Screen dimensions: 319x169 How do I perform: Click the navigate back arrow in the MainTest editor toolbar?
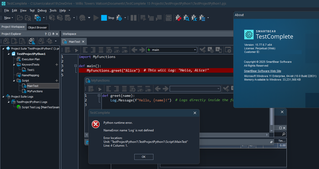pyautogui.click(x=134, y=50)
